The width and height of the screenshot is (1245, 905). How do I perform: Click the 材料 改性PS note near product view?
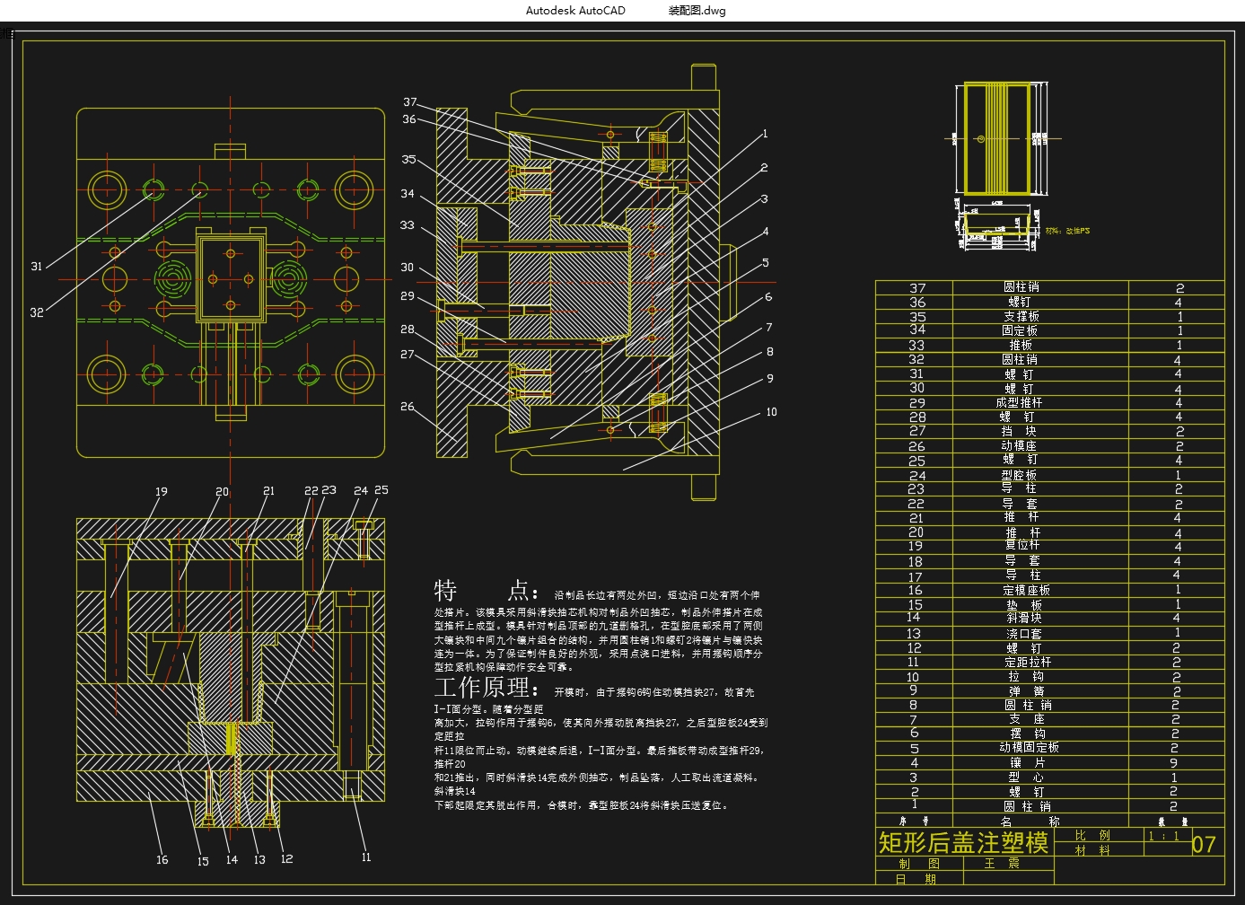click(1068, 231)
